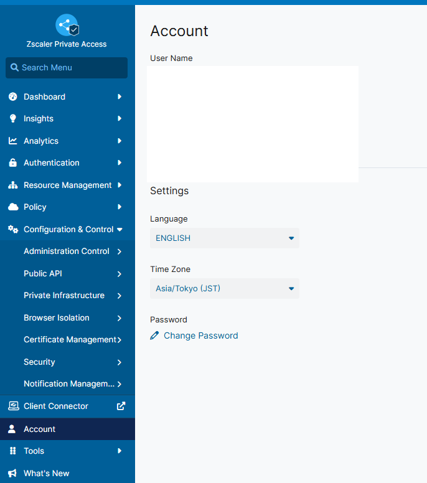Screen dimensions: 427x483
Task: Expand the Analytics menu arrow
Action: click(120, 141)
